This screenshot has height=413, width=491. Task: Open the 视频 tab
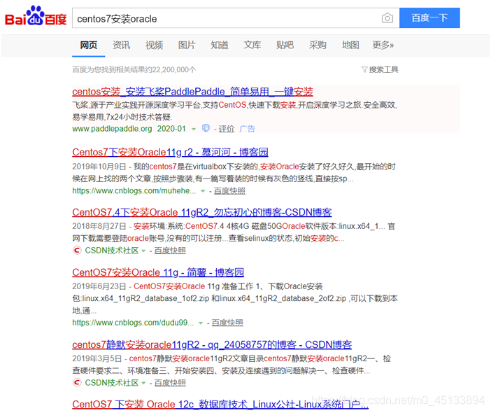[154, 45]
